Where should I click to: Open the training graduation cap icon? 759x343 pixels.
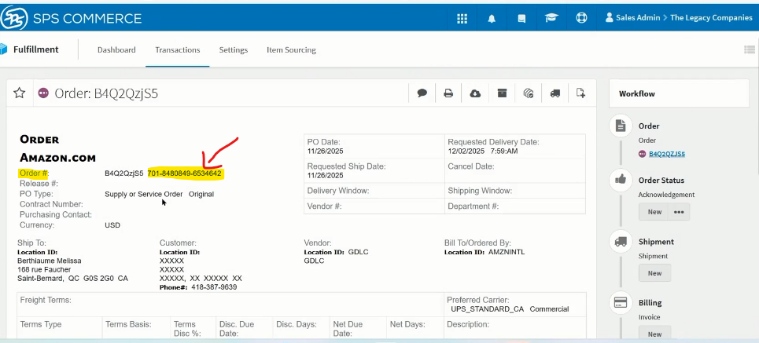coord(551,18)
